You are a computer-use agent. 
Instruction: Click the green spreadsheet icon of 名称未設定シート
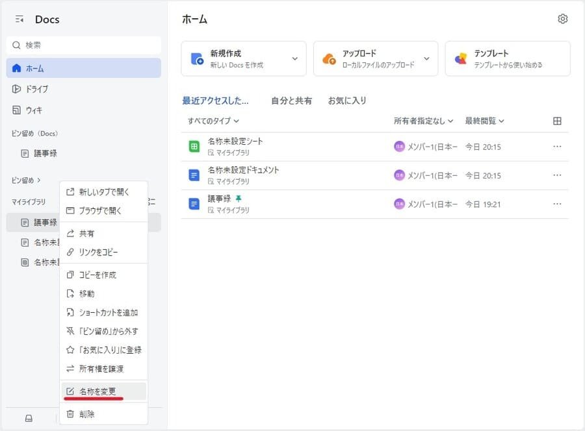[194, 147]
